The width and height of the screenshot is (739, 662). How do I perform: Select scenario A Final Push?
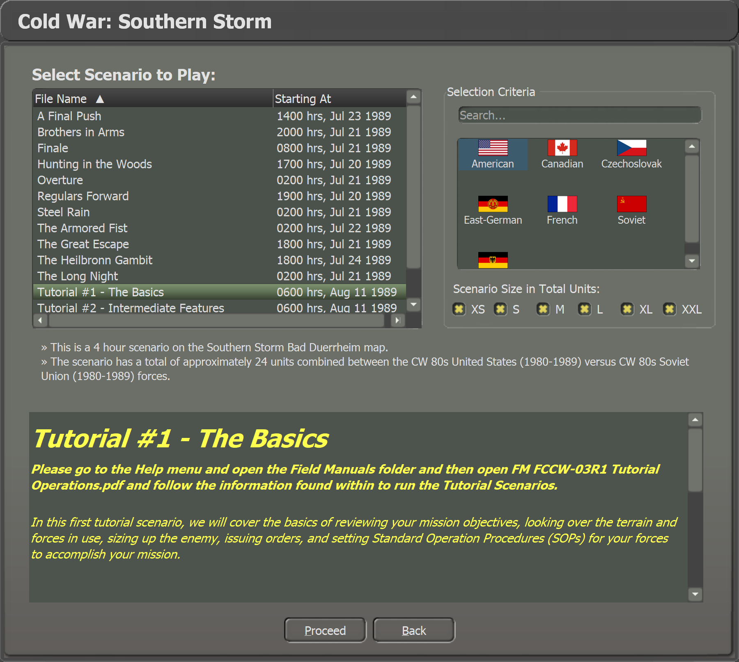220,116
